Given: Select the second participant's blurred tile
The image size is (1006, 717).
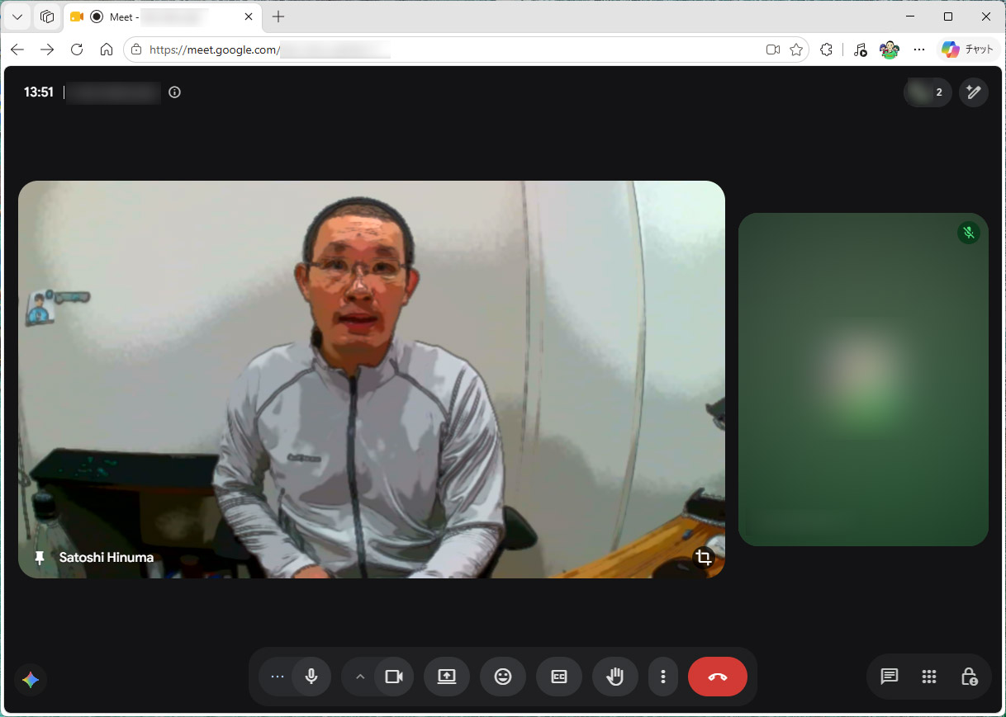Looking at the screenshot, I should click(x=863, y=380).
